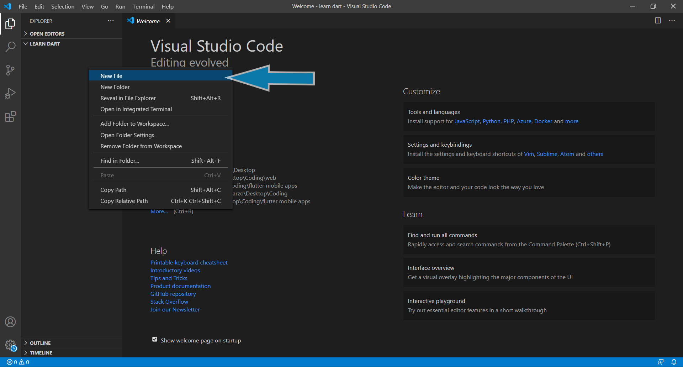Click the Azure support link
Screen dimensions: 683x367
[524, 121]
